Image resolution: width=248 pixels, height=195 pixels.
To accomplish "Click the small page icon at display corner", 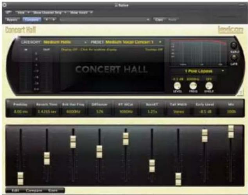I will tap(241, 92).
